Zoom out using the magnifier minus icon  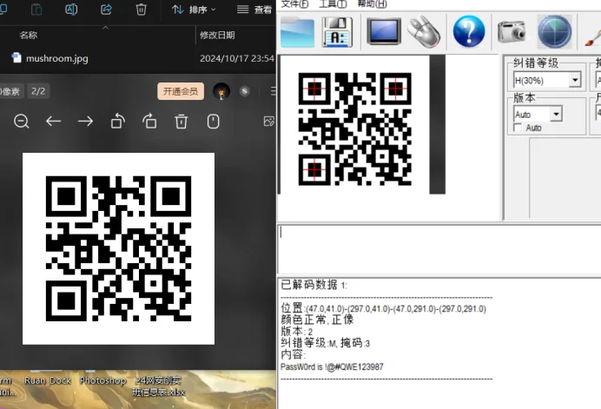tap(22, 122)
